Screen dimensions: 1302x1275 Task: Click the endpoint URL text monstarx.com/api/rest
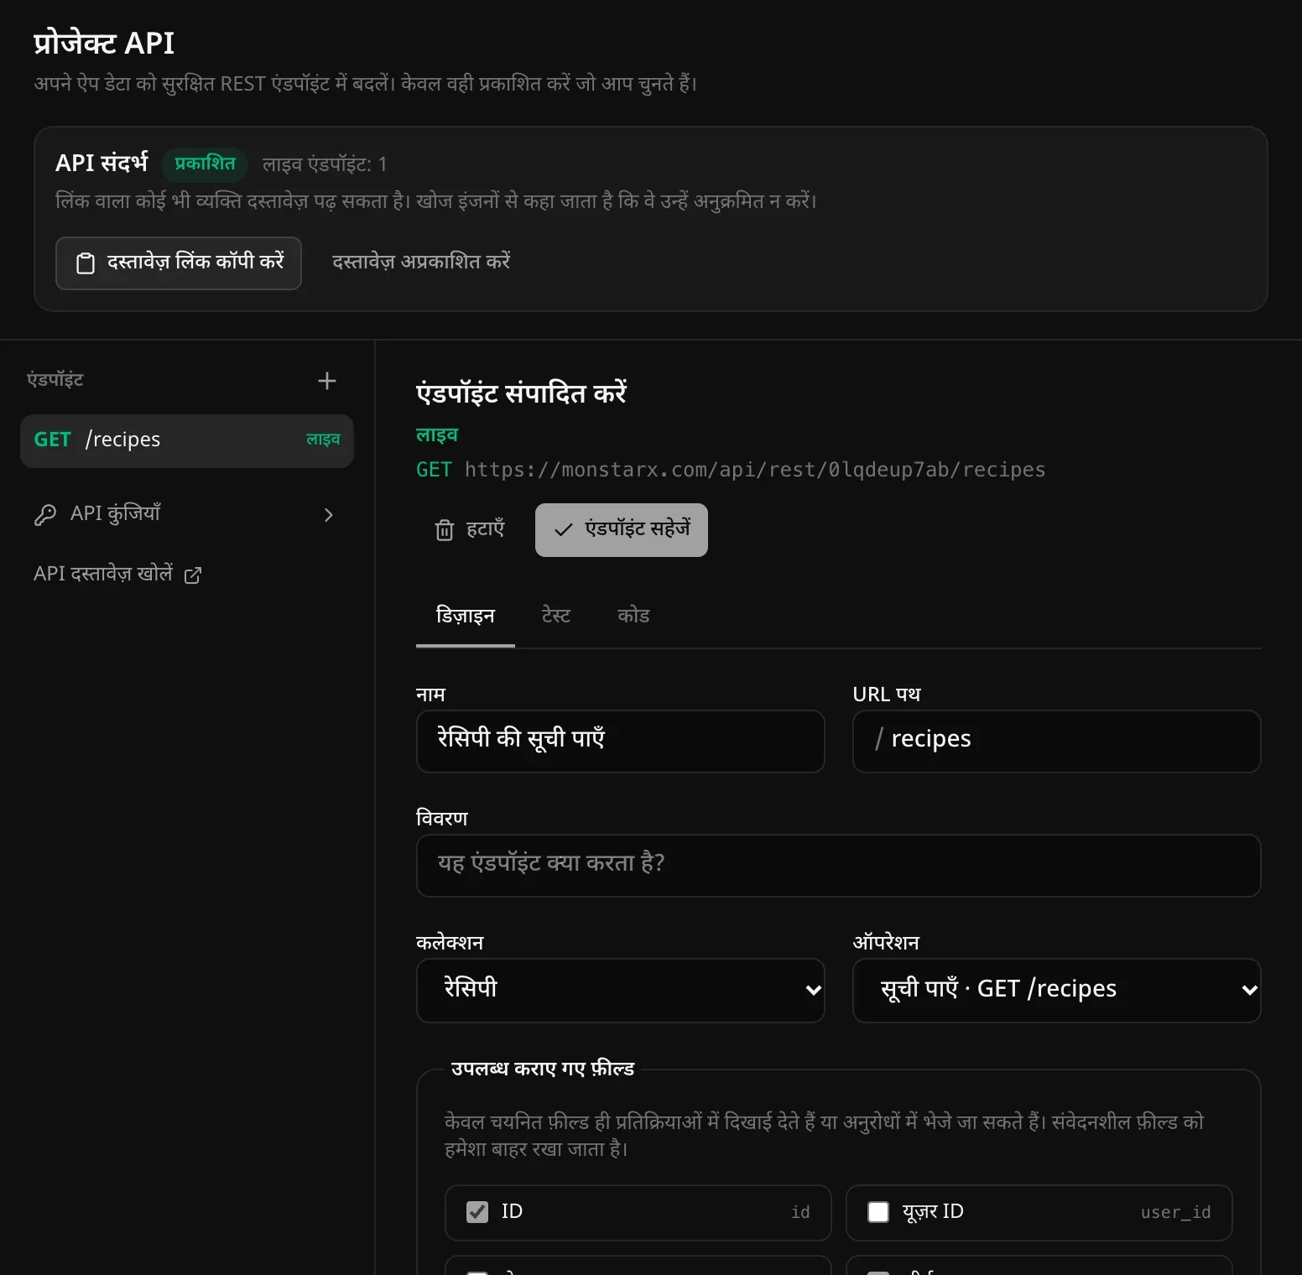755,470
